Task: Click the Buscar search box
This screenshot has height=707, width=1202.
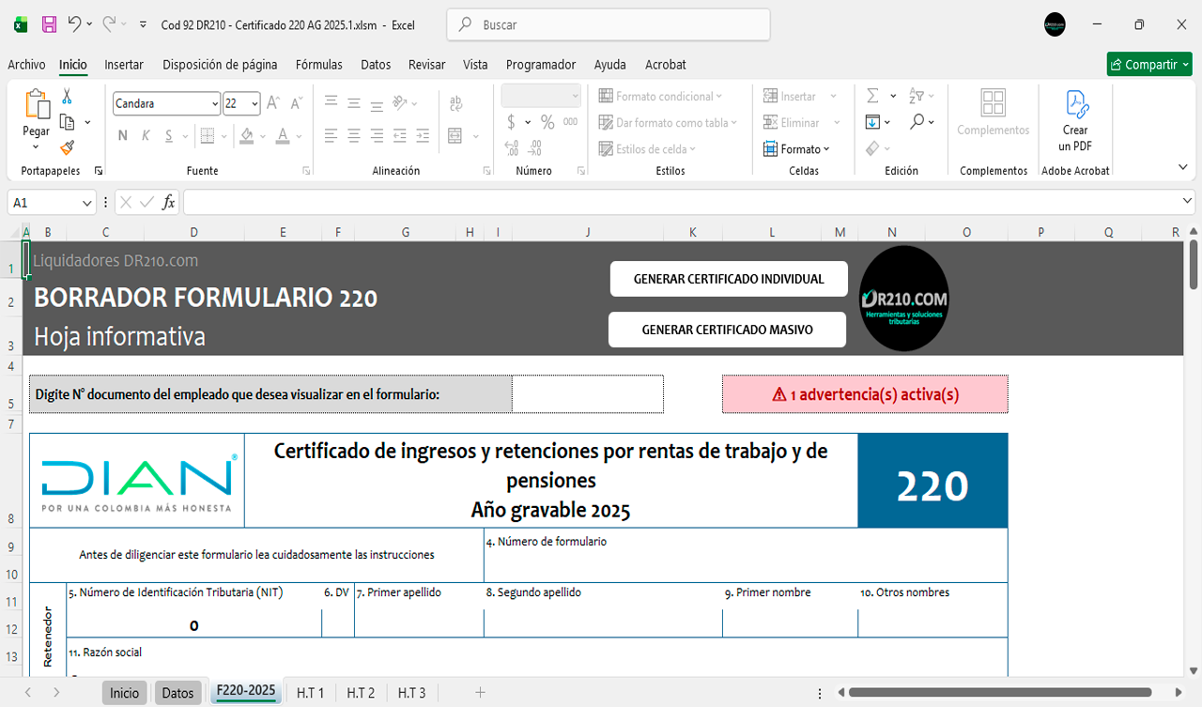Action: click(608, 24)
